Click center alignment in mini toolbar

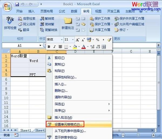(60, 47)
